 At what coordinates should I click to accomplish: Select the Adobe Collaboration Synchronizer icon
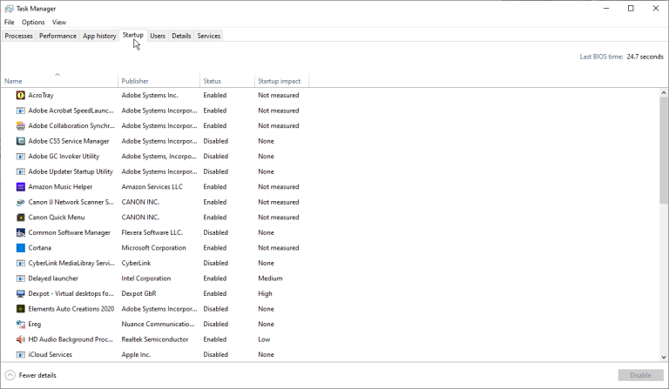(21, 126)
